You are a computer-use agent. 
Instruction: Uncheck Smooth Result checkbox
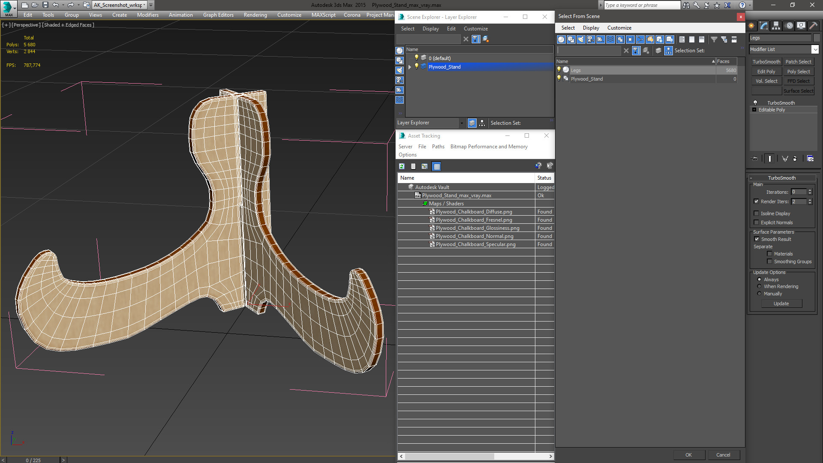757,239
